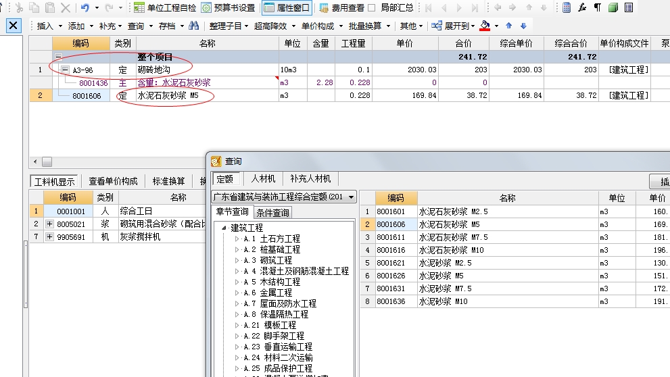Click the blue move-down arrow icon

(523, 26)
